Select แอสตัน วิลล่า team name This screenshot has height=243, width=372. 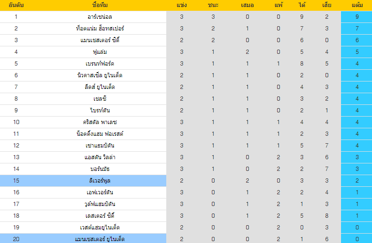100,157
